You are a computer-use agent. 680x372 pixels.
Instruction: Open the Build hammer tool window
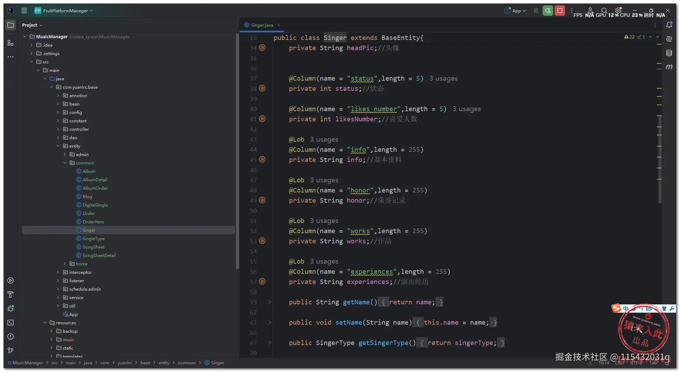11,295
